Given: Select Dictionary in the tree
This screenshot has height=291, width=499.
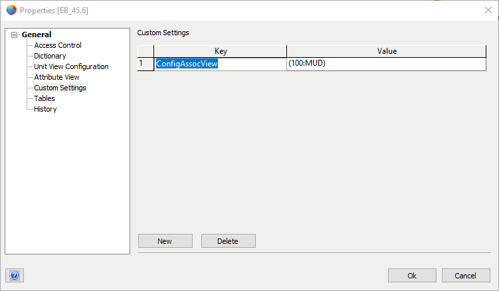Looking at the screenshot, I should click(50, 56).
